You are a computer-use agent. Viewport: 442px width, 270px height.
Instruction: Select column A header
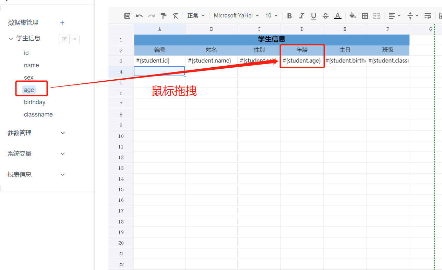pos(160,29)
